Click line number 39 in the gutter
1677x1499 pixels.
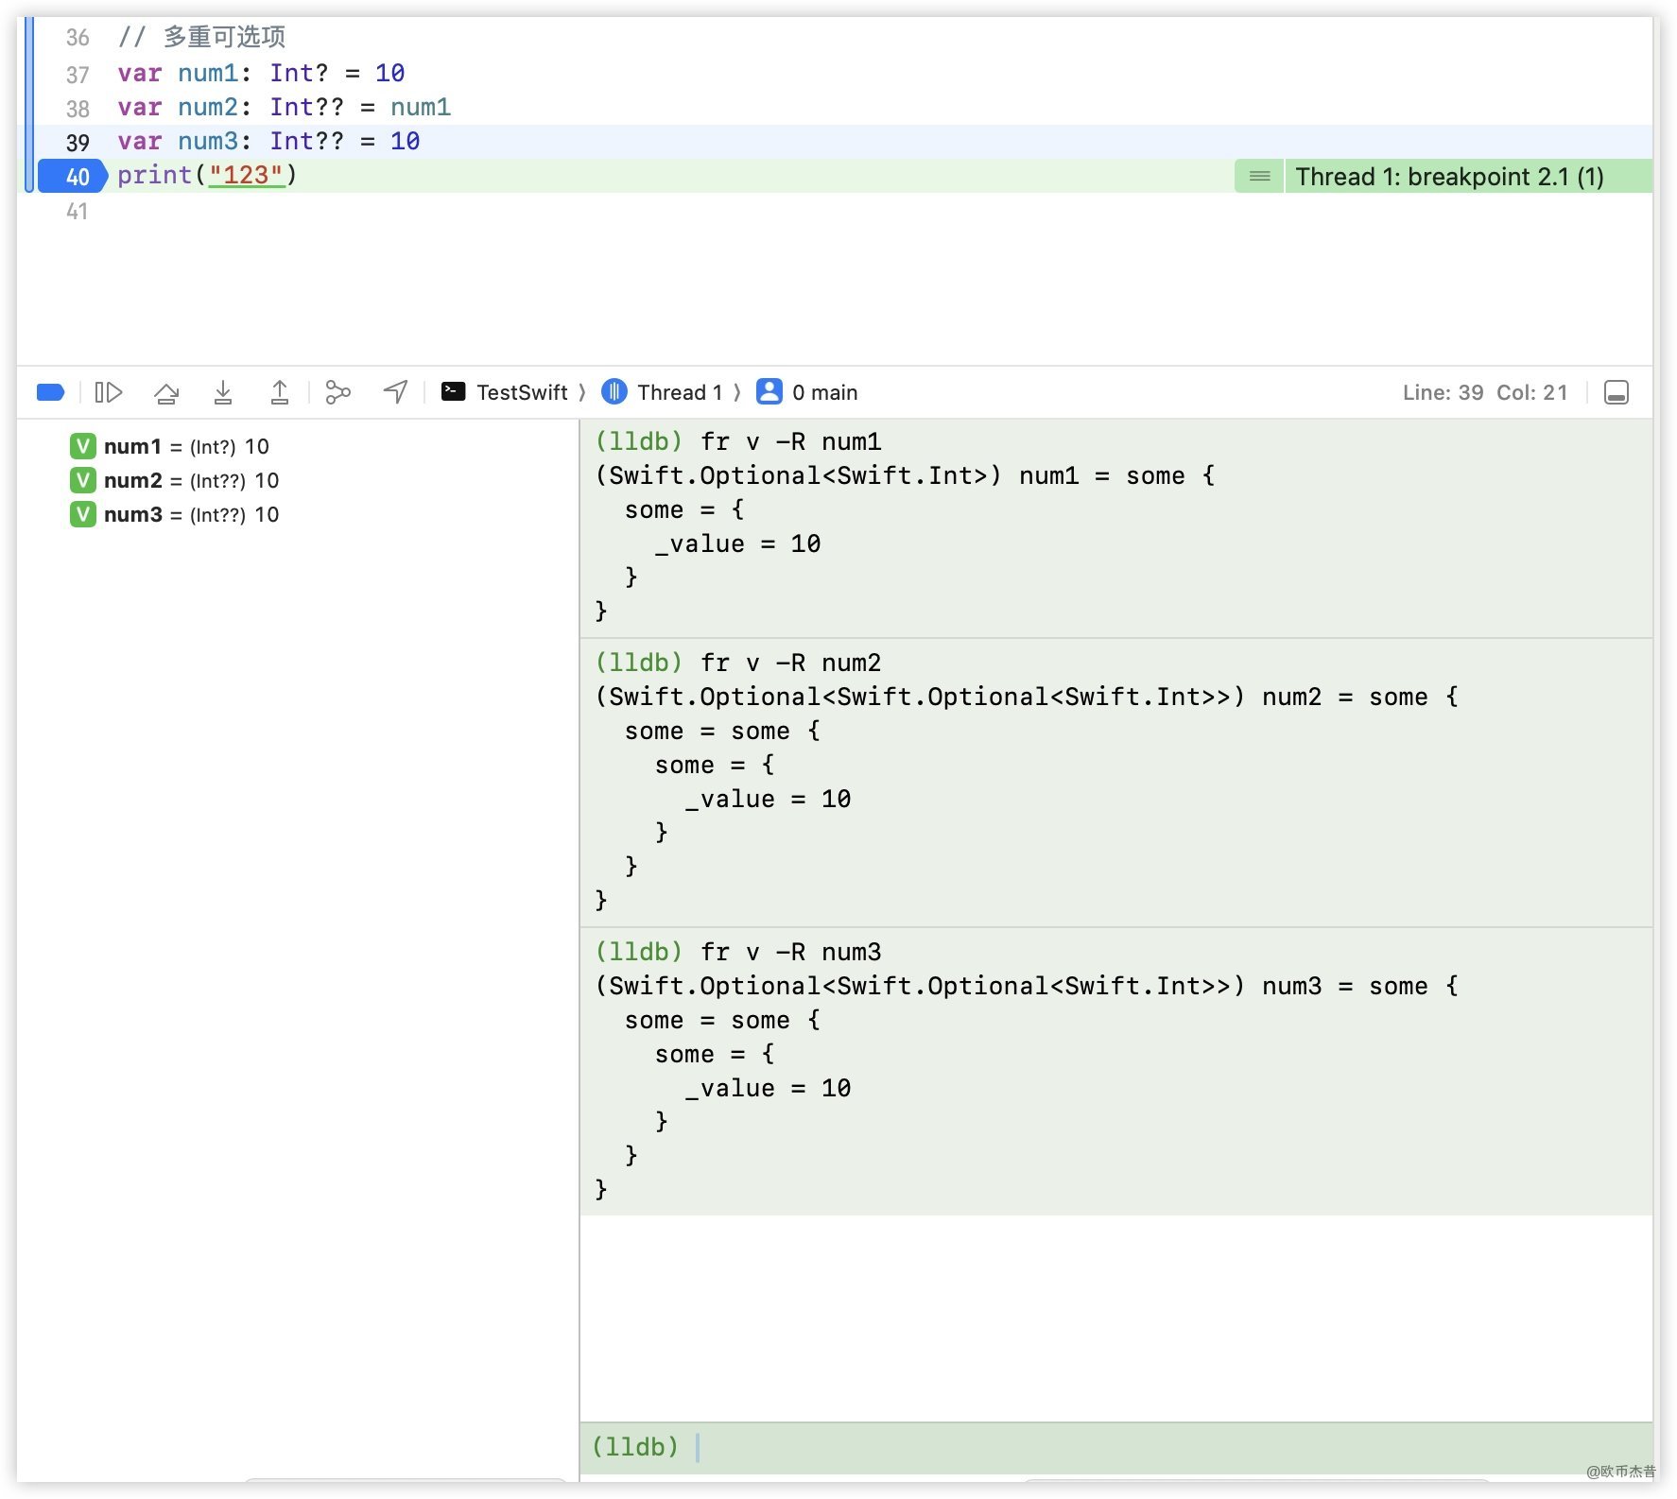[x=78, y=143]
